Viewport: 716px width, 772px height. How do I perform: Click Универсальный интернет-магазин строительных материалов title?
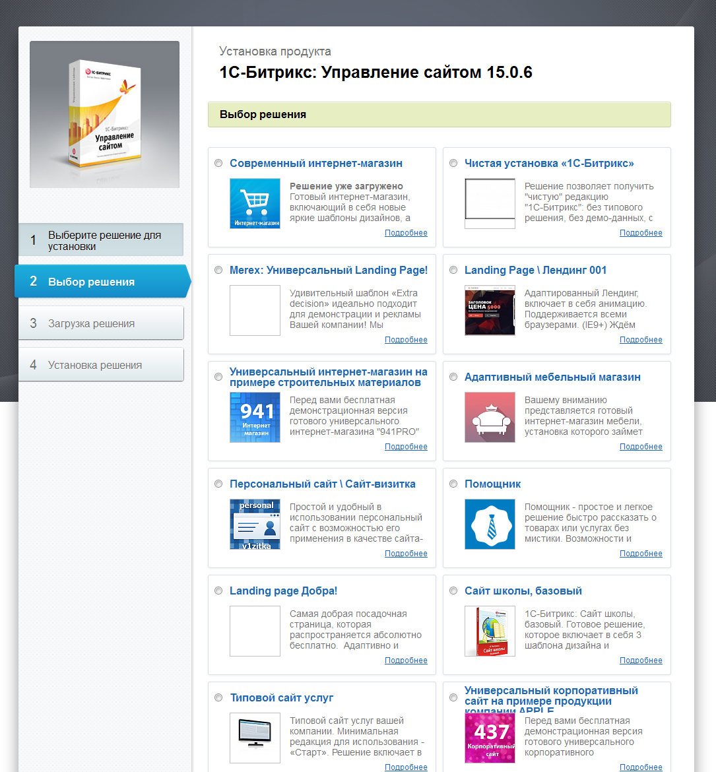(x=329, y=377)
